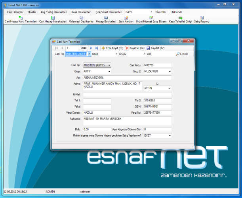The image size is (242, 198).
Task: Open Satış Raporu toolbar icon
Action: 202,17
